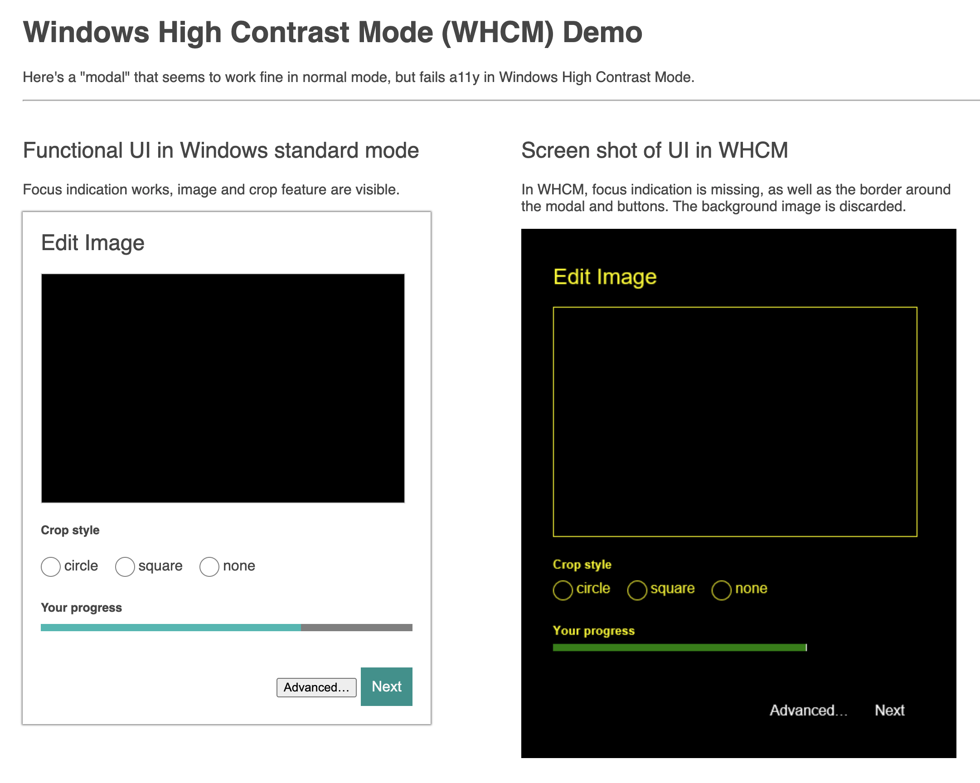
Task: Click the white Advanced... text in WHCM screenshot
Action: point(808,710)
